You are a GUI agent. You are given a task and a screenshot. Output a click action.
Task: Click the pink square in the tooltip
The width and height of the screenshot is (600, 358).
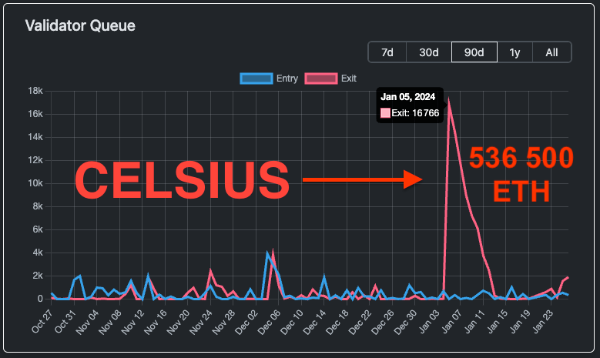point(385,113)
